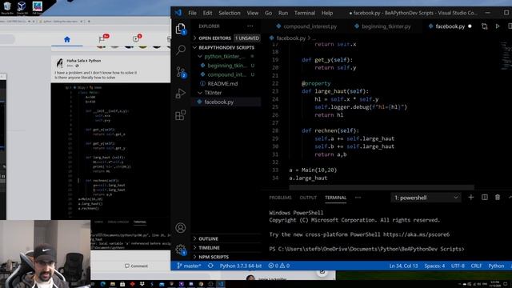Open the Accounts menu icon

[181, 227]
